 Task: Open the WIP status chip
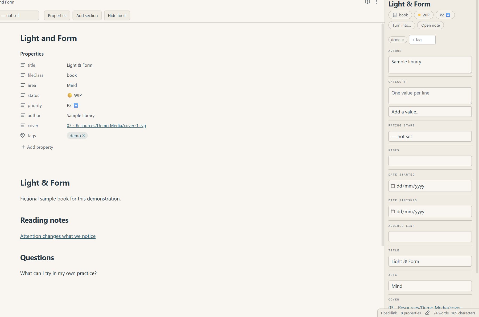click(424, 15)
